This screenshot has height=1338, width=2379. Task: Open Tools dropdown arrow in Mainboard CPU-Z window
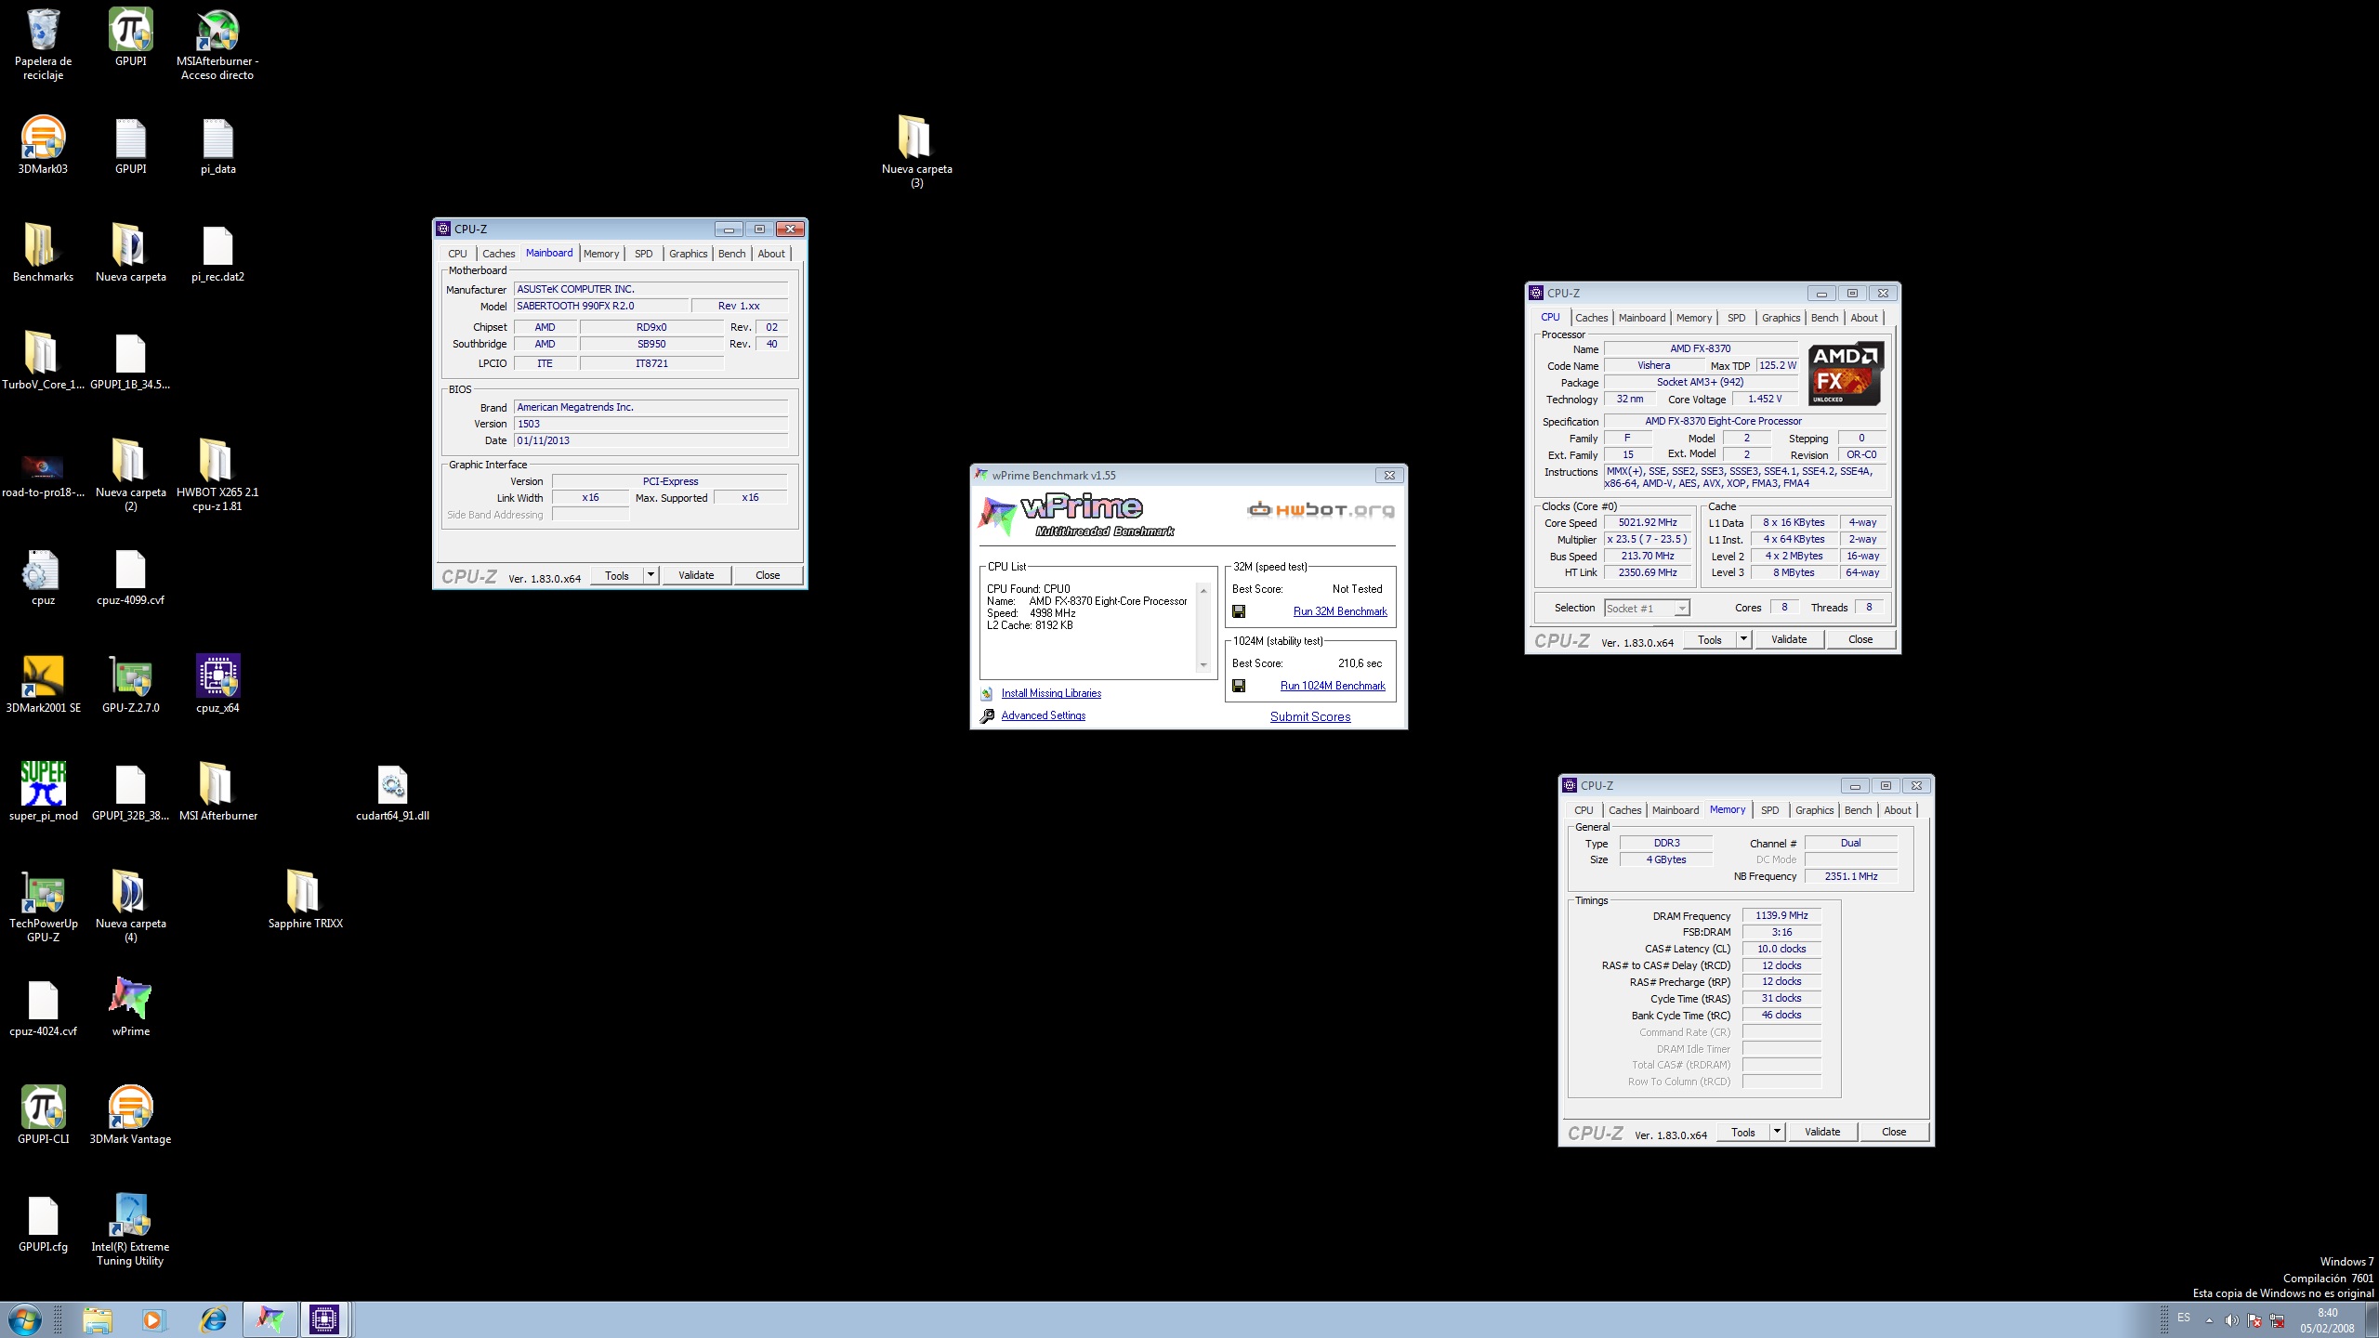point(651,575)
